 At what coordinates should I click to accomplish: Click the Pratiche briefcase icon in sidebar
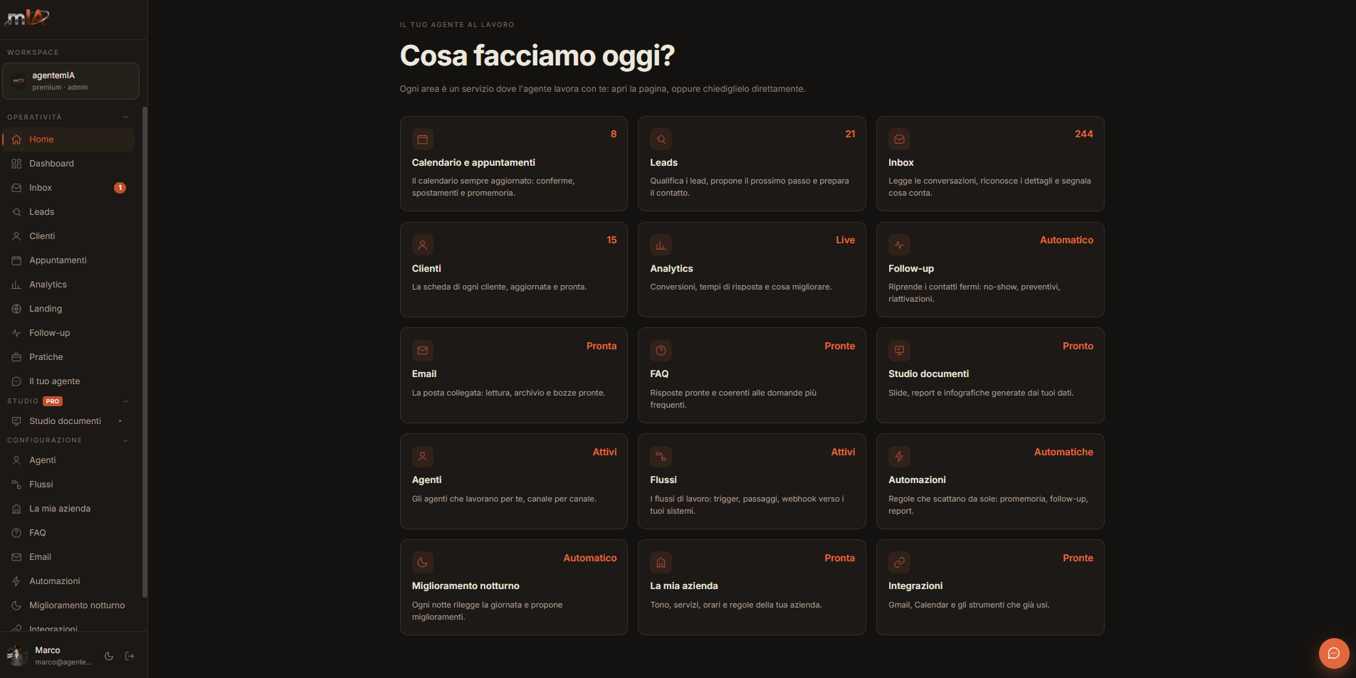pos(16,357)
